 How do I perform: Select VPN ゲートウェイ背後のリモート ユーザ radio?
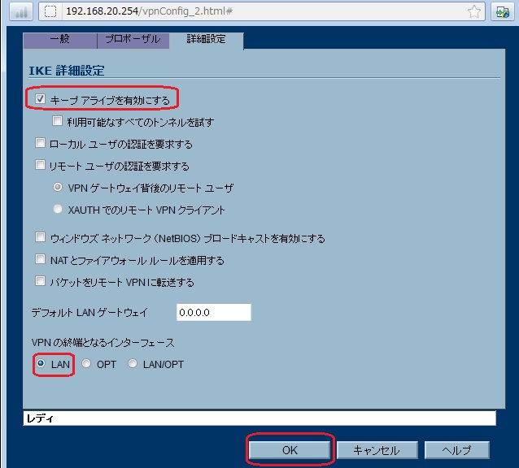coord(58,187)
